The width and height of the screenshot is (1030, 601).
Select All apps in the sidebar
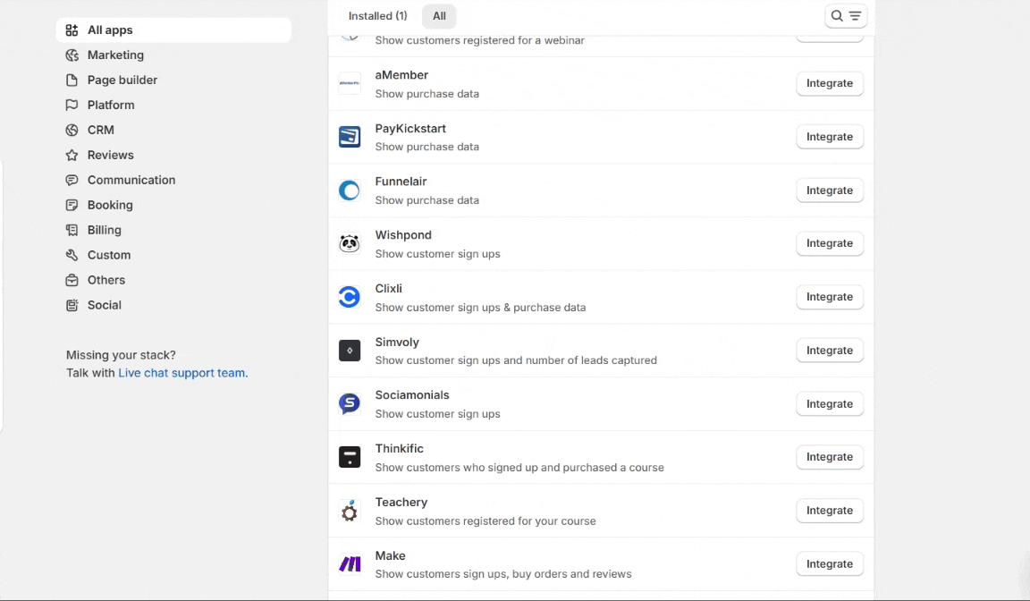[173, 30]
